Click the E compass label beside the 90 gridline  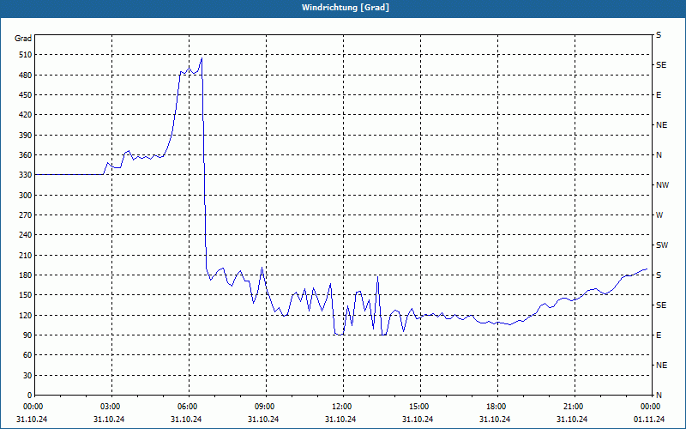[x=659, y=335]
